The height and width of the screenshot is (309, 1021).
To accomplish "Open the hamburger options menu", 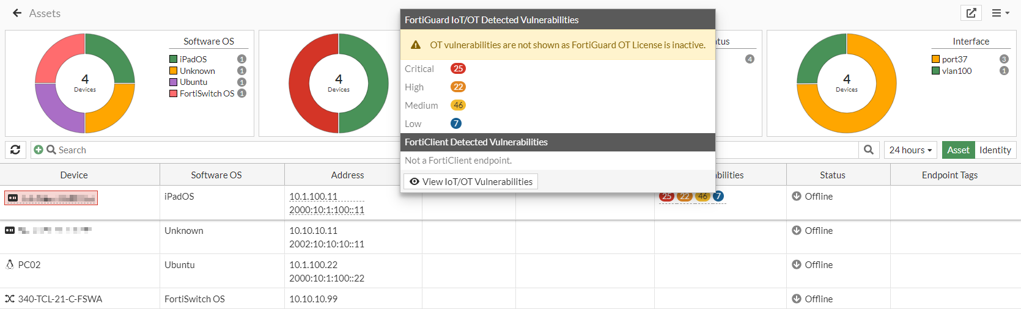I will point(1000,13).
